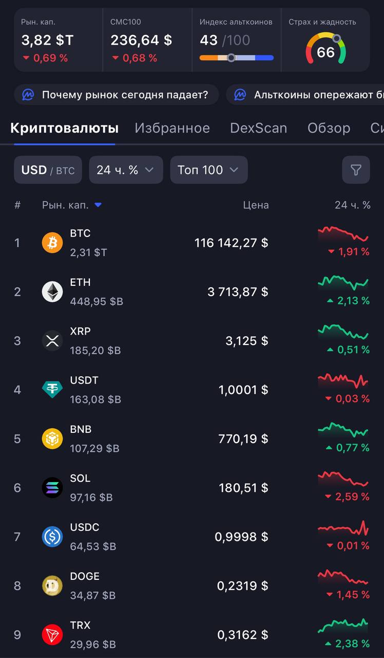Image resolution: width=384 pixels, height=658 pixels.
Task: Open the Обзор tab
Action: 329,128
